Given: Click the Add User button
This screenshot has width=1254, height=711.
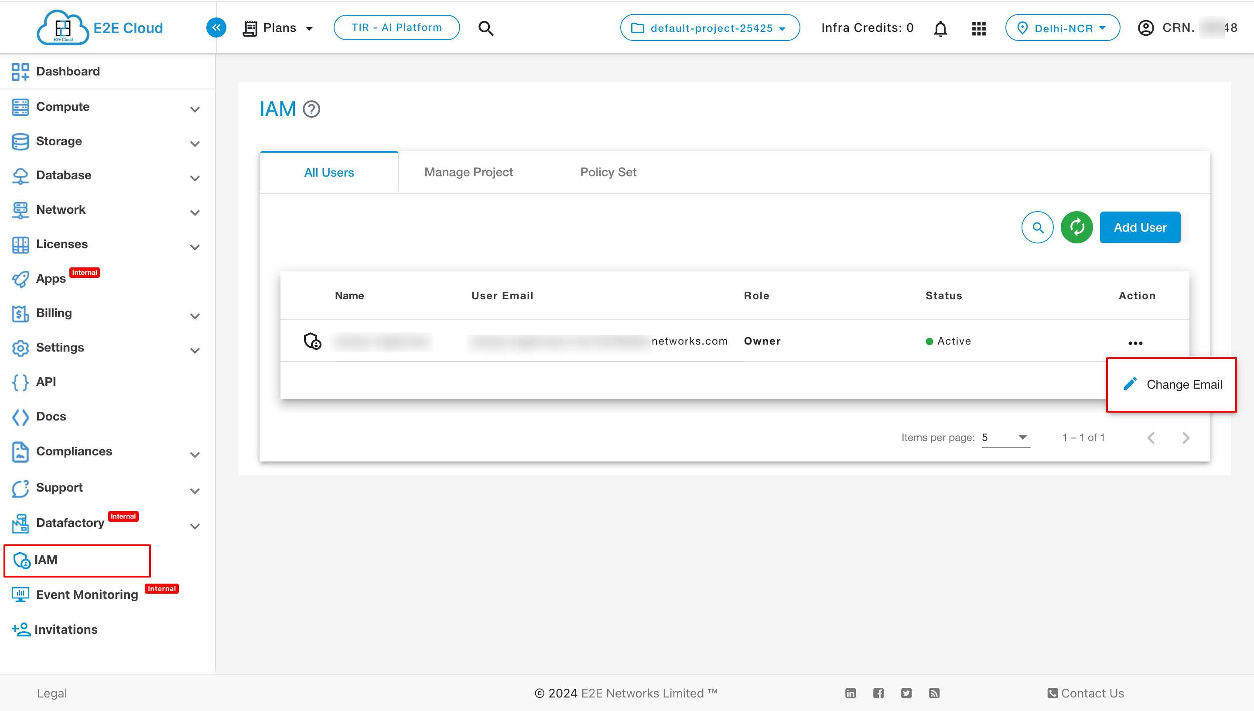Looking at the screenshot, I should click(1140, 227).
